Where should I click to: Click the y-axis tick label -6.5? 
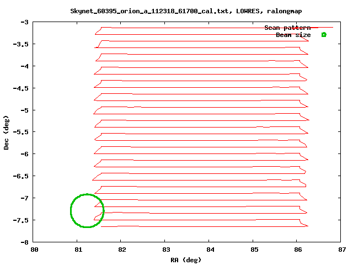point(21,176)
